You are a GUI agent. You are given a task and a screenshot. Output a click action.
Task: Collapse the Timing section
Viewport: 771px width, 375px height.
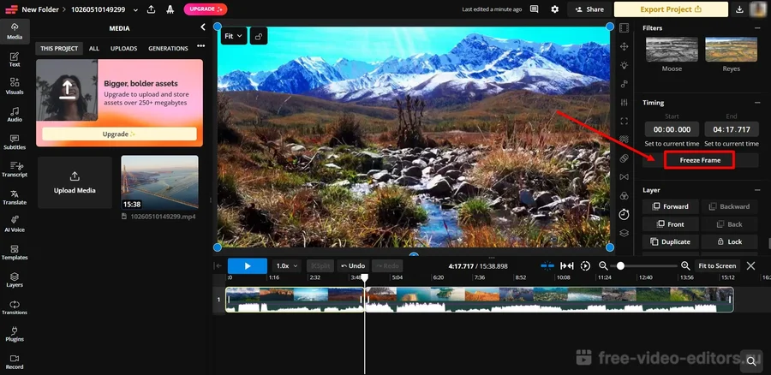tap(757, 103)
